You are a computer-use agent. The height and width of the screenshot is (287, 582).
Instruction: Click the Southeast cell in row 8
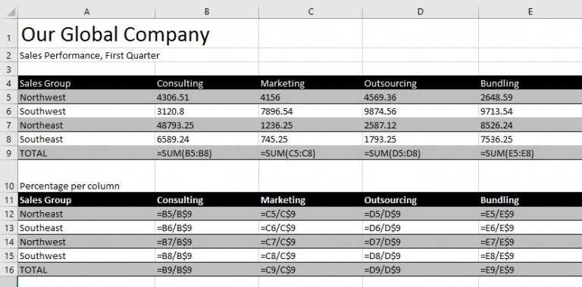pos(86,139)
